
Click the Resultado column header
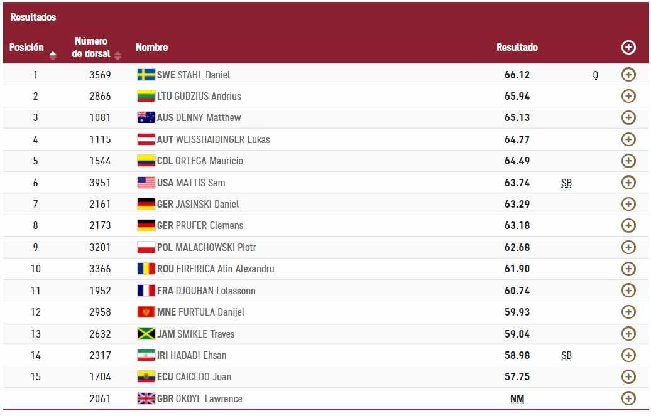click(x=517, y=47)
